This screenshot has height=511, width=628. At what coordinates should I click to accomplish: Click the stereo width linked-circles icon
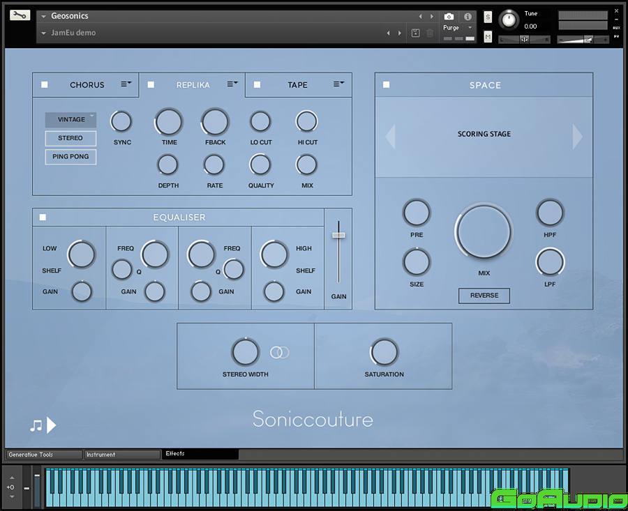280,353
